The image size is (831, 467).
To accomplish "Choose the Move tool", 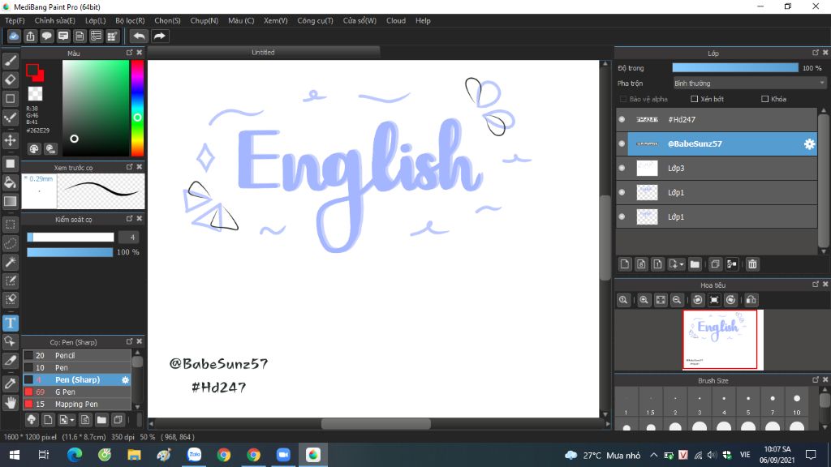I will pos(10,140).
